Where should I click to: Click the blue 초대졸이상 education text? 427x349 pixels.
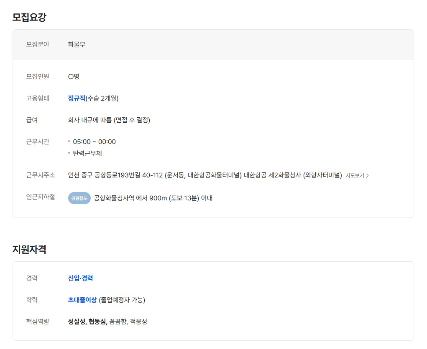82,300
